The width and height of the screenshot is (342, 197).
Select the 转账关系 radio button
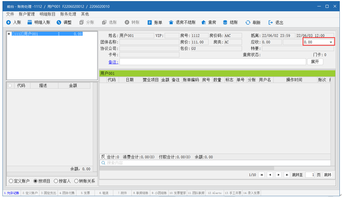(x=76, y=181)
